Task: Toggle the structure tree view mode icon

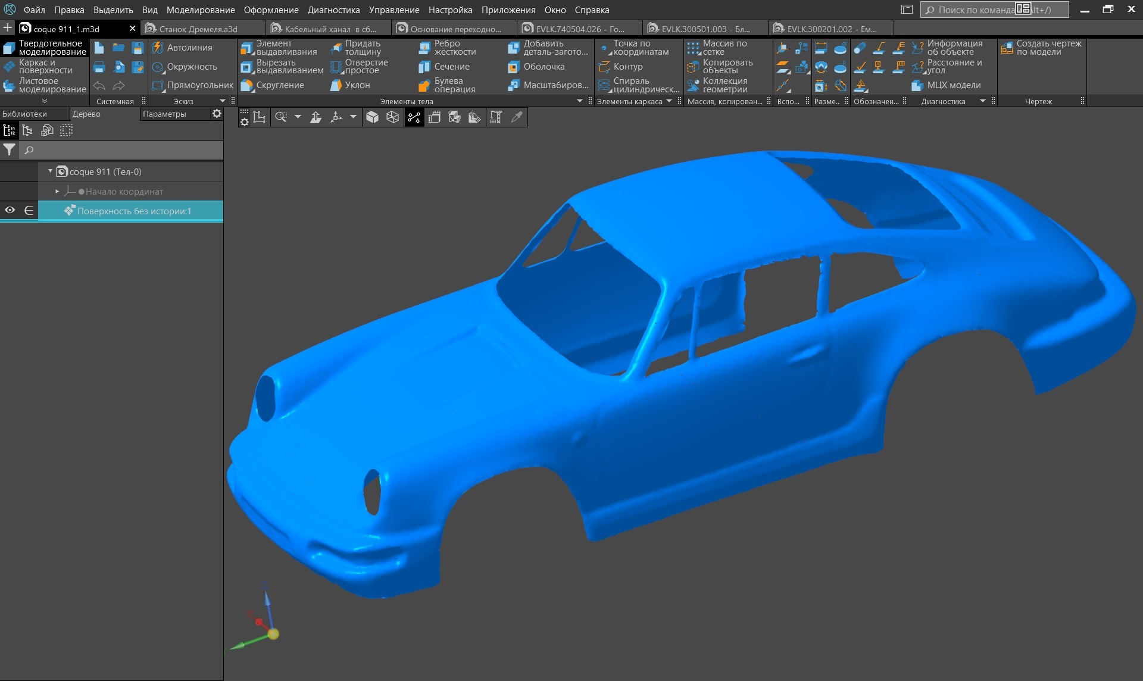Action: (9, 130)
